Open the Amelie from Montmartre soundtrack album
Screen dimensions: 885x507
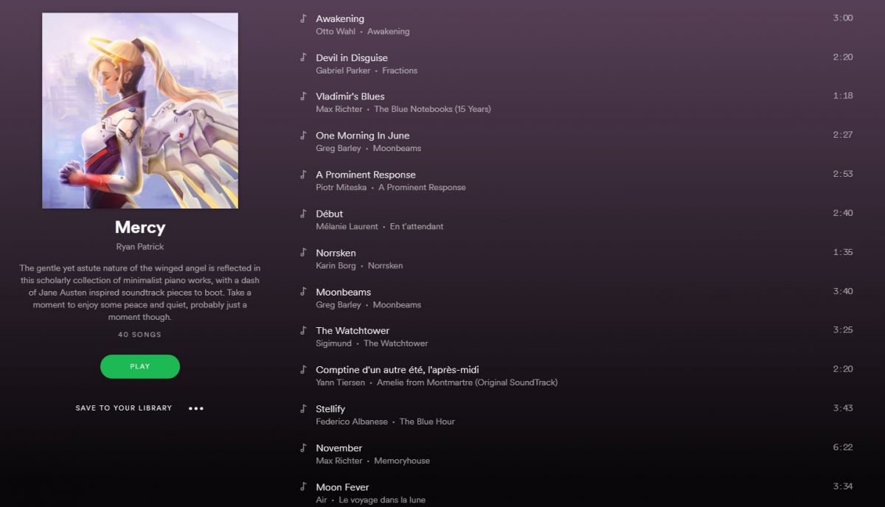tap(467, 382)
